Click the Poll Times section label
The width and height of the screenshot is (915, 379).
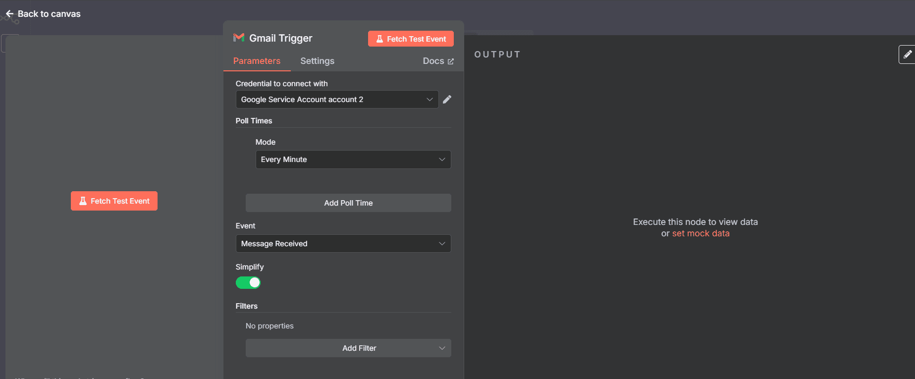click(254, 121)
